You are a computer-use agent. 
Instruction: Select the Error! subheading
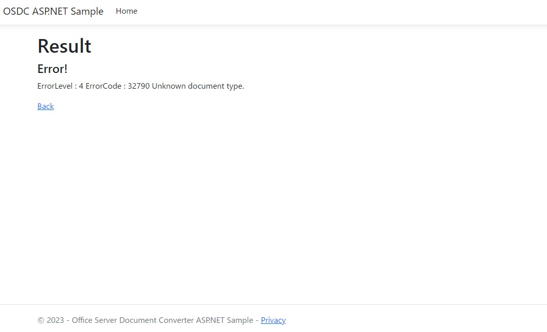(x=52, y=69)
